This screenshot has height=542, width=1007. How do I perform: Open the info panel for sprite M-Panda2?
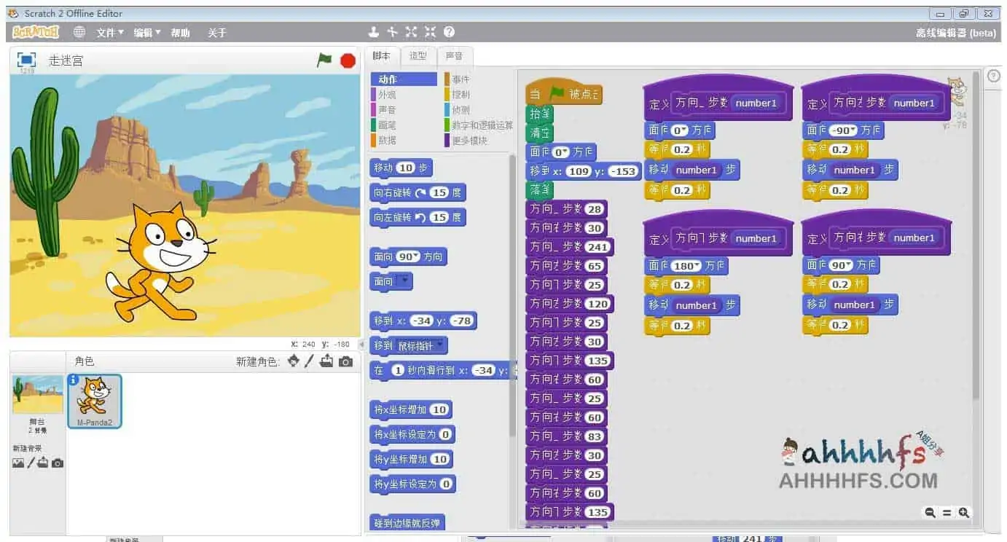73,380
